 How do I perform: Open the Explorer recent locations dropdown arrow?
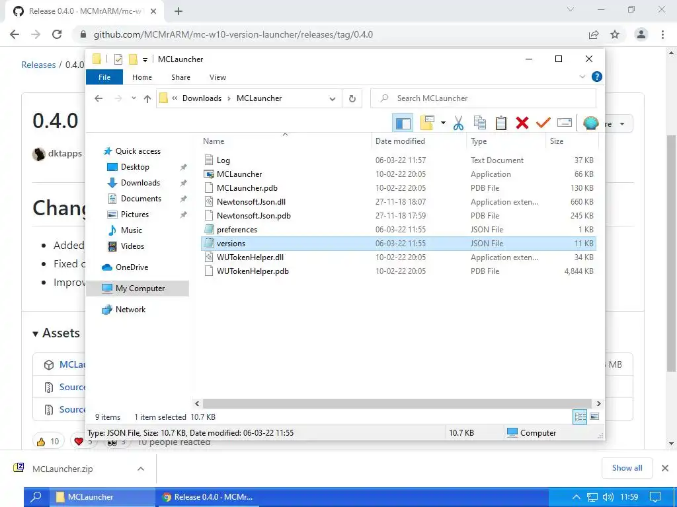pyautogui.click(x=134, y=99)
